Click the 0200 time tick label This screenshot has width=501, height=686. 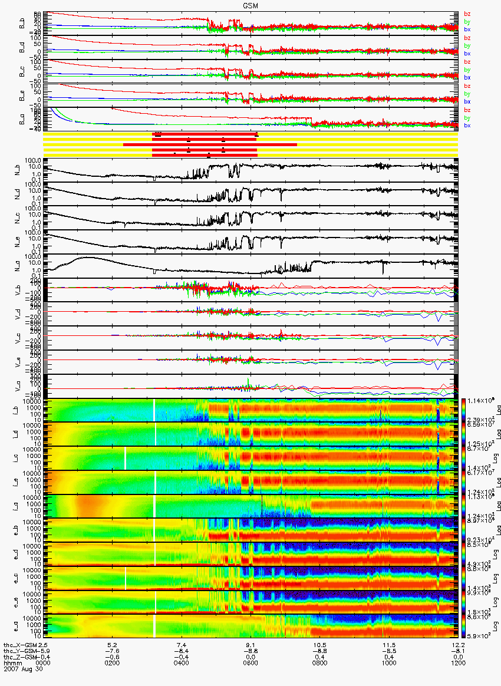[x=113, y=663]
